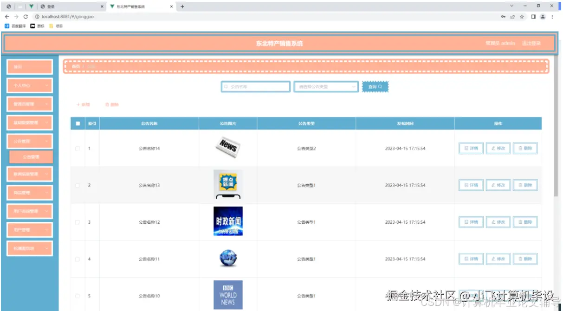Viewport: 563px width, 311px height.
Task: Go back in browser history
Action: tap(7, 17)
